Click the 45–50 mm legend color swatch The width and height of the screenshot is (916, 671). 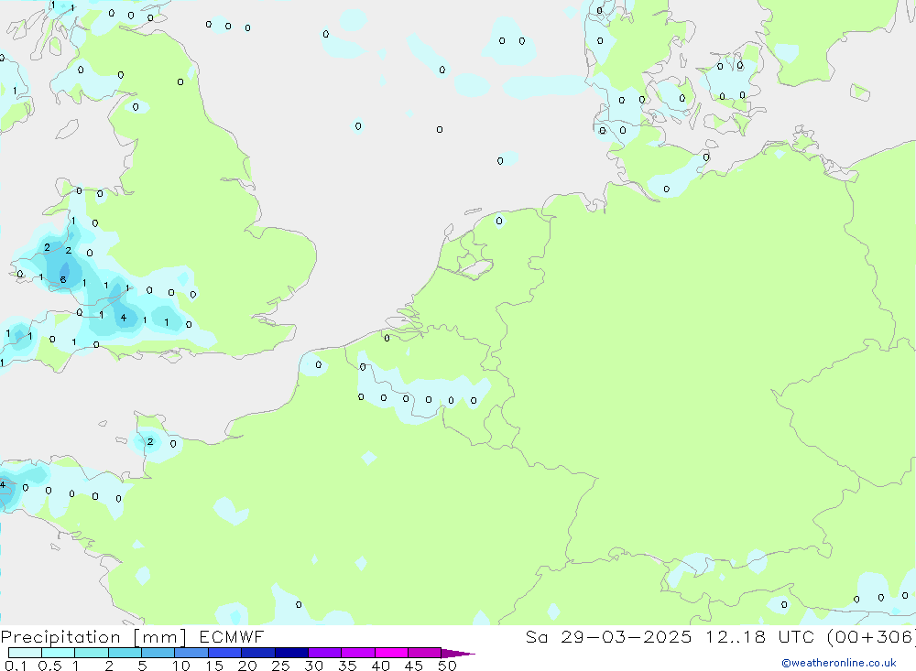tap(425, 653)
